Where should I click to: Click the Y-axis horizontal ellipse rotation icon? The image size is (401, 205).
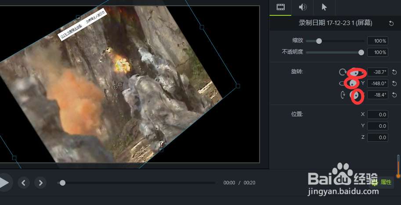point(342,83)
